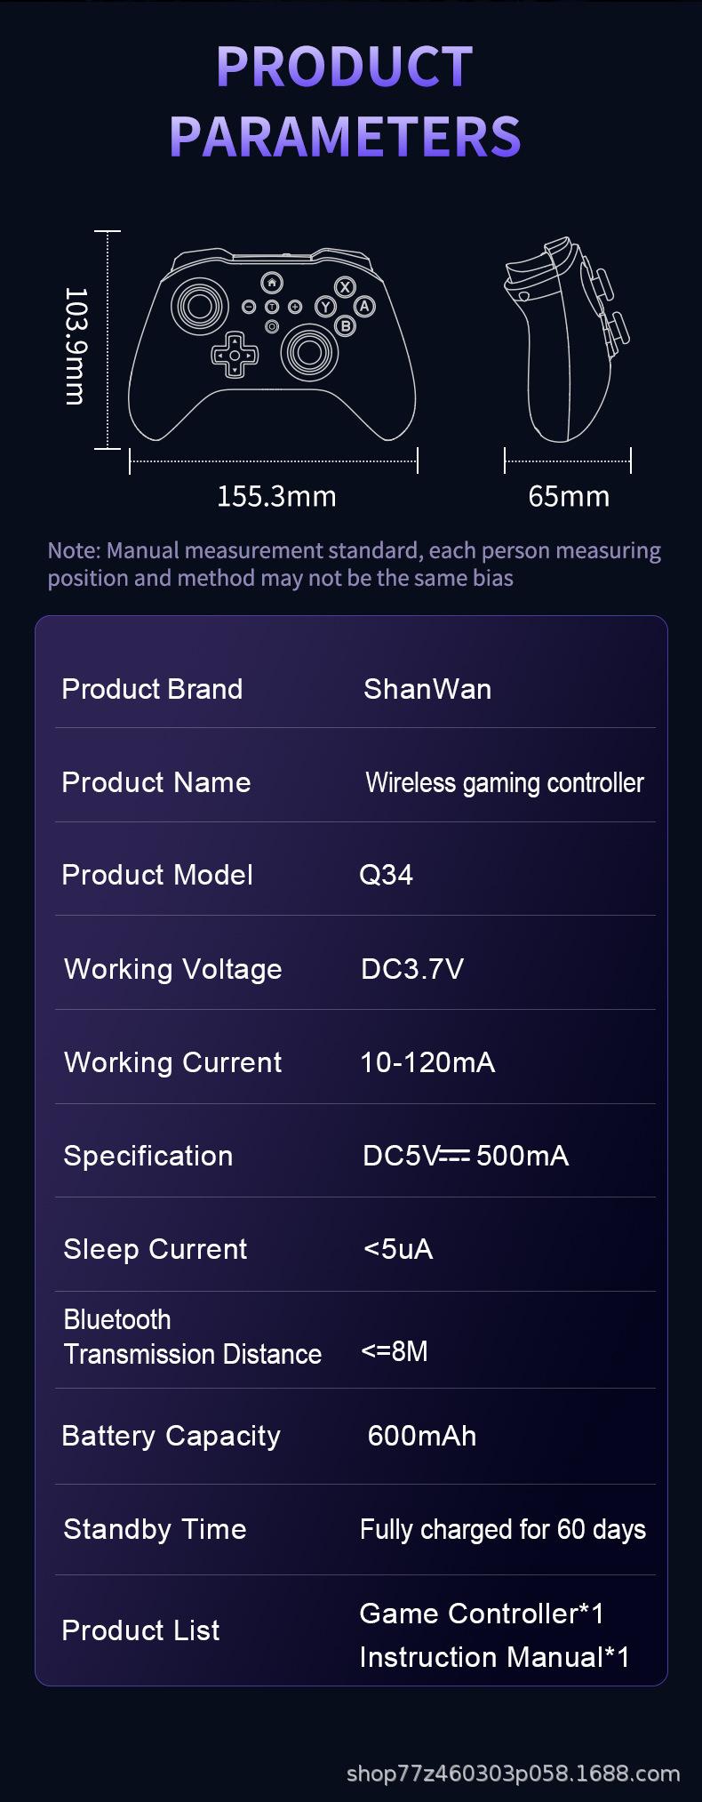
Task: Click the right analog stick on the controller
Action: tap(309, 353)
